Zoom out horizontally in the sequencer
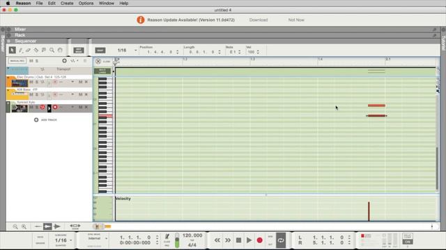 coord(15,226)
